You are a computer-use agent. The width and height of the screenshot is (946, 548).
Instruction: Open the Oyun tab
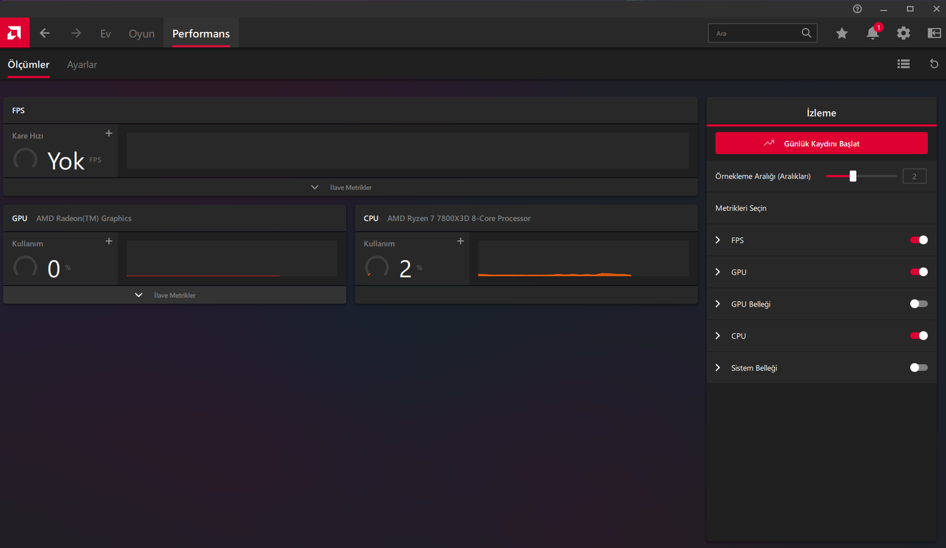[x=141, y=34]
